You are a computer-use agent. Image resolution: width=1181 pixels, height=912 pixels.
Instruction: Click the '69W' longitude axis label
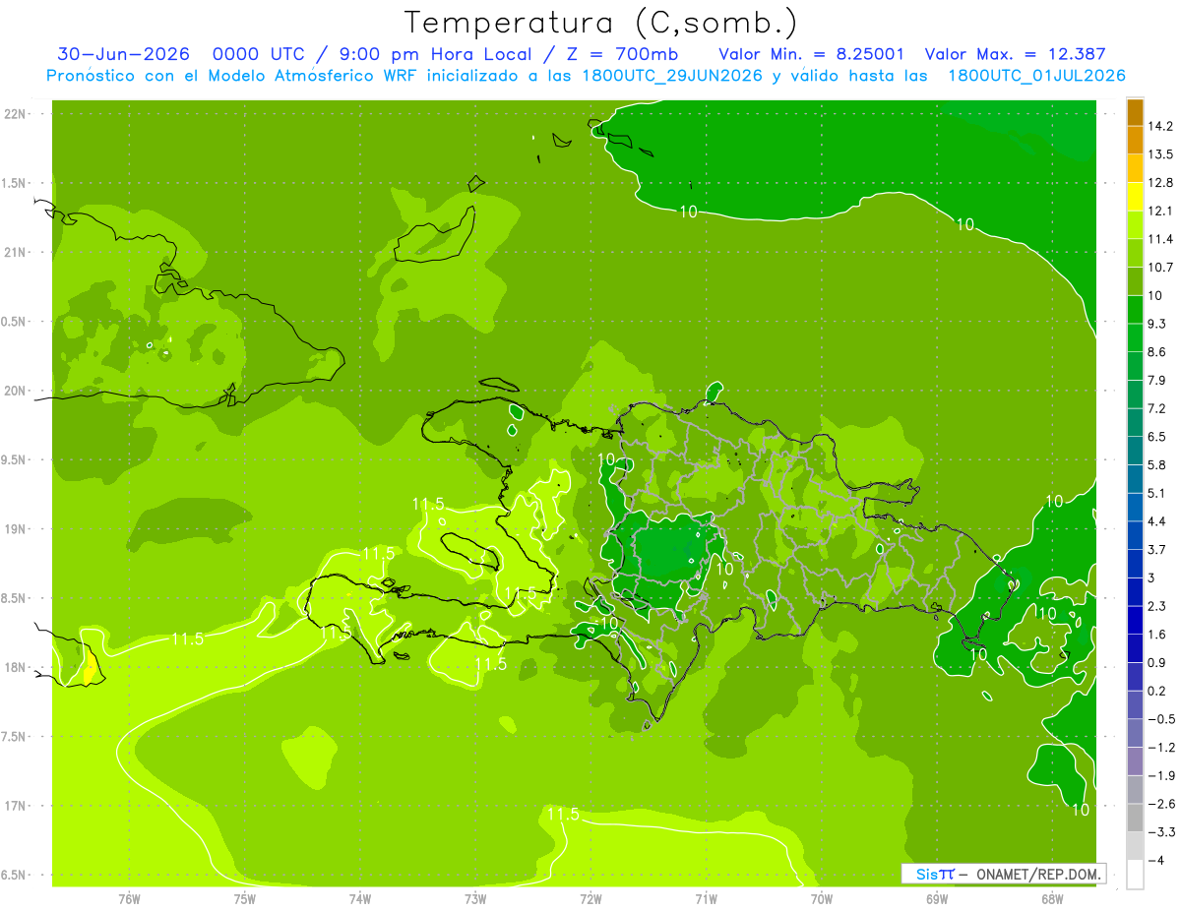(937, 899)
